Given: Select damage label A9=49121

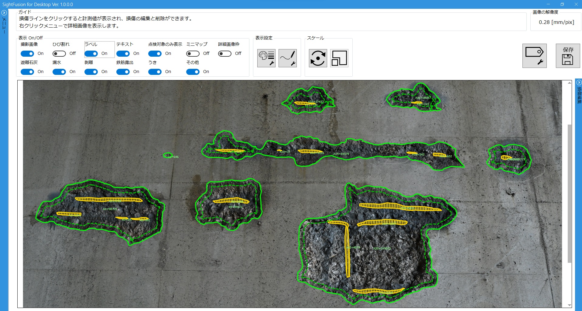Looking at the screenshot, I should (x=236, y=207).
